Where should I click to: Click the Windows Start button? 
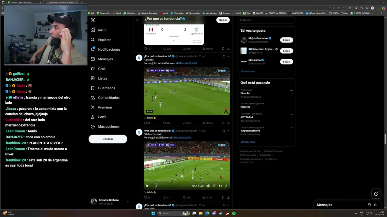tap(153, 213)
